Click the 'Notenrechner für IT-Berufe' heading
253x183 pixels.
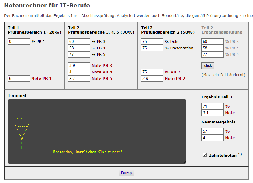[47, 6]
